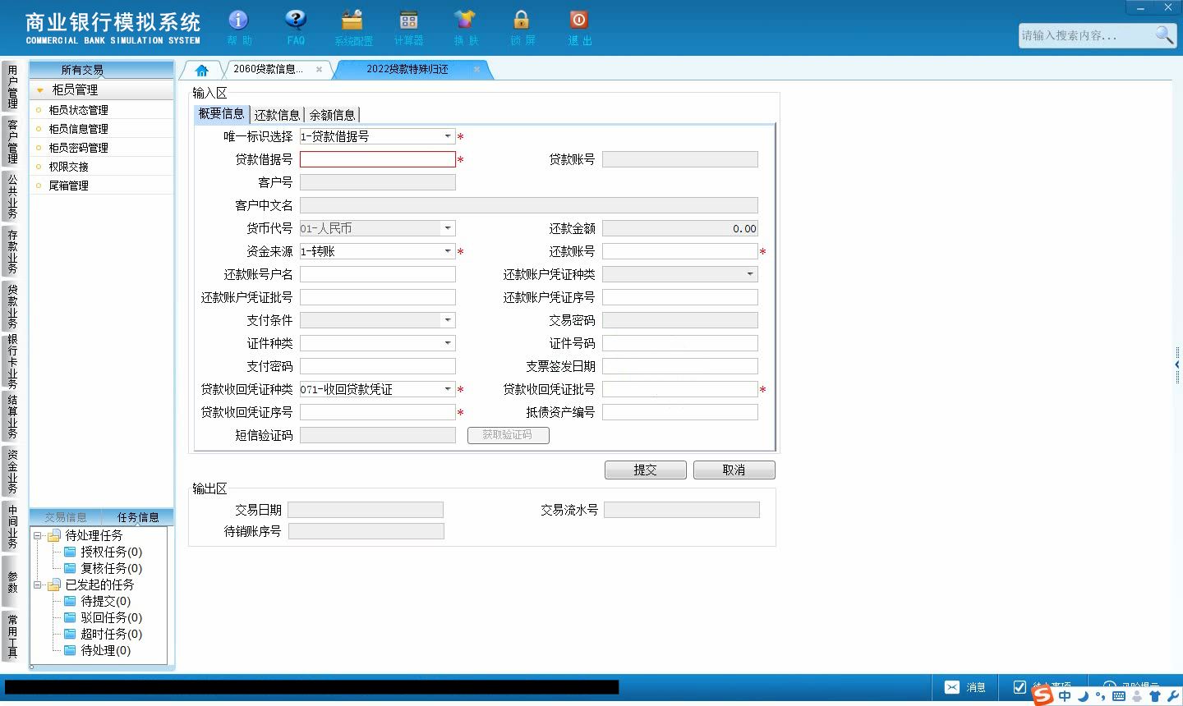
Task: Open the Sogou skin shirt icon
Action: click(x=1155, y=696)
